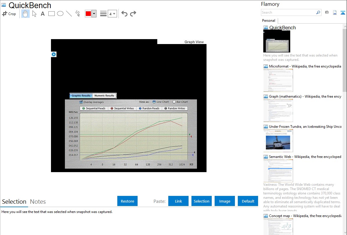Select the Line Chart radio button
Screen dimensions: 347x235
[154, 102]
